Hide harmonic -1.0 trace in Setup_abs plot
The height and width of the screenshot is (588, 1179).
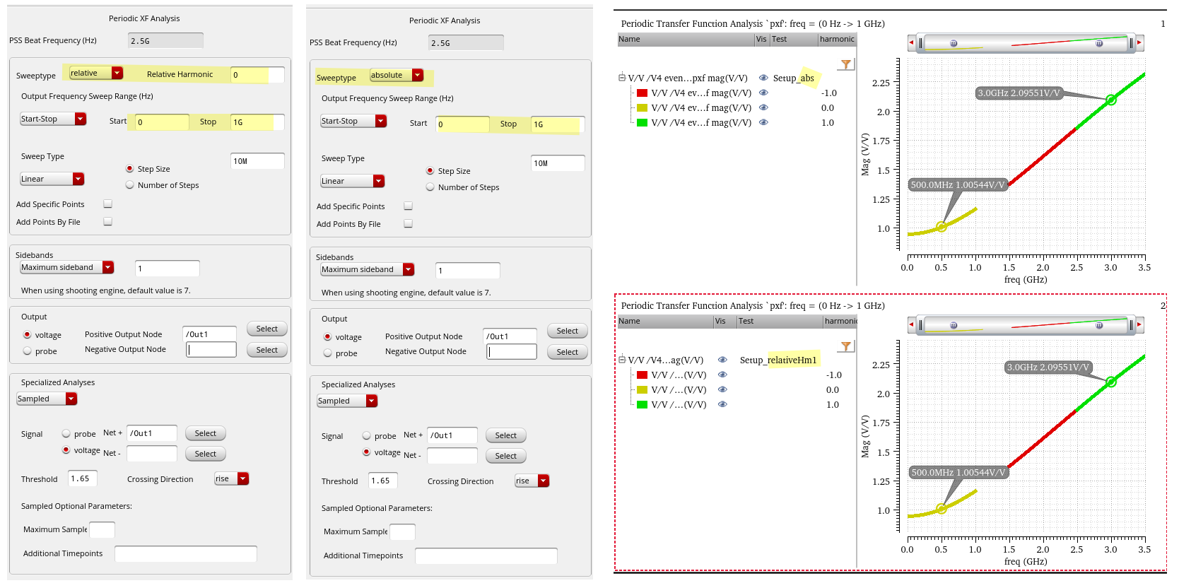[x=763, y=93]
